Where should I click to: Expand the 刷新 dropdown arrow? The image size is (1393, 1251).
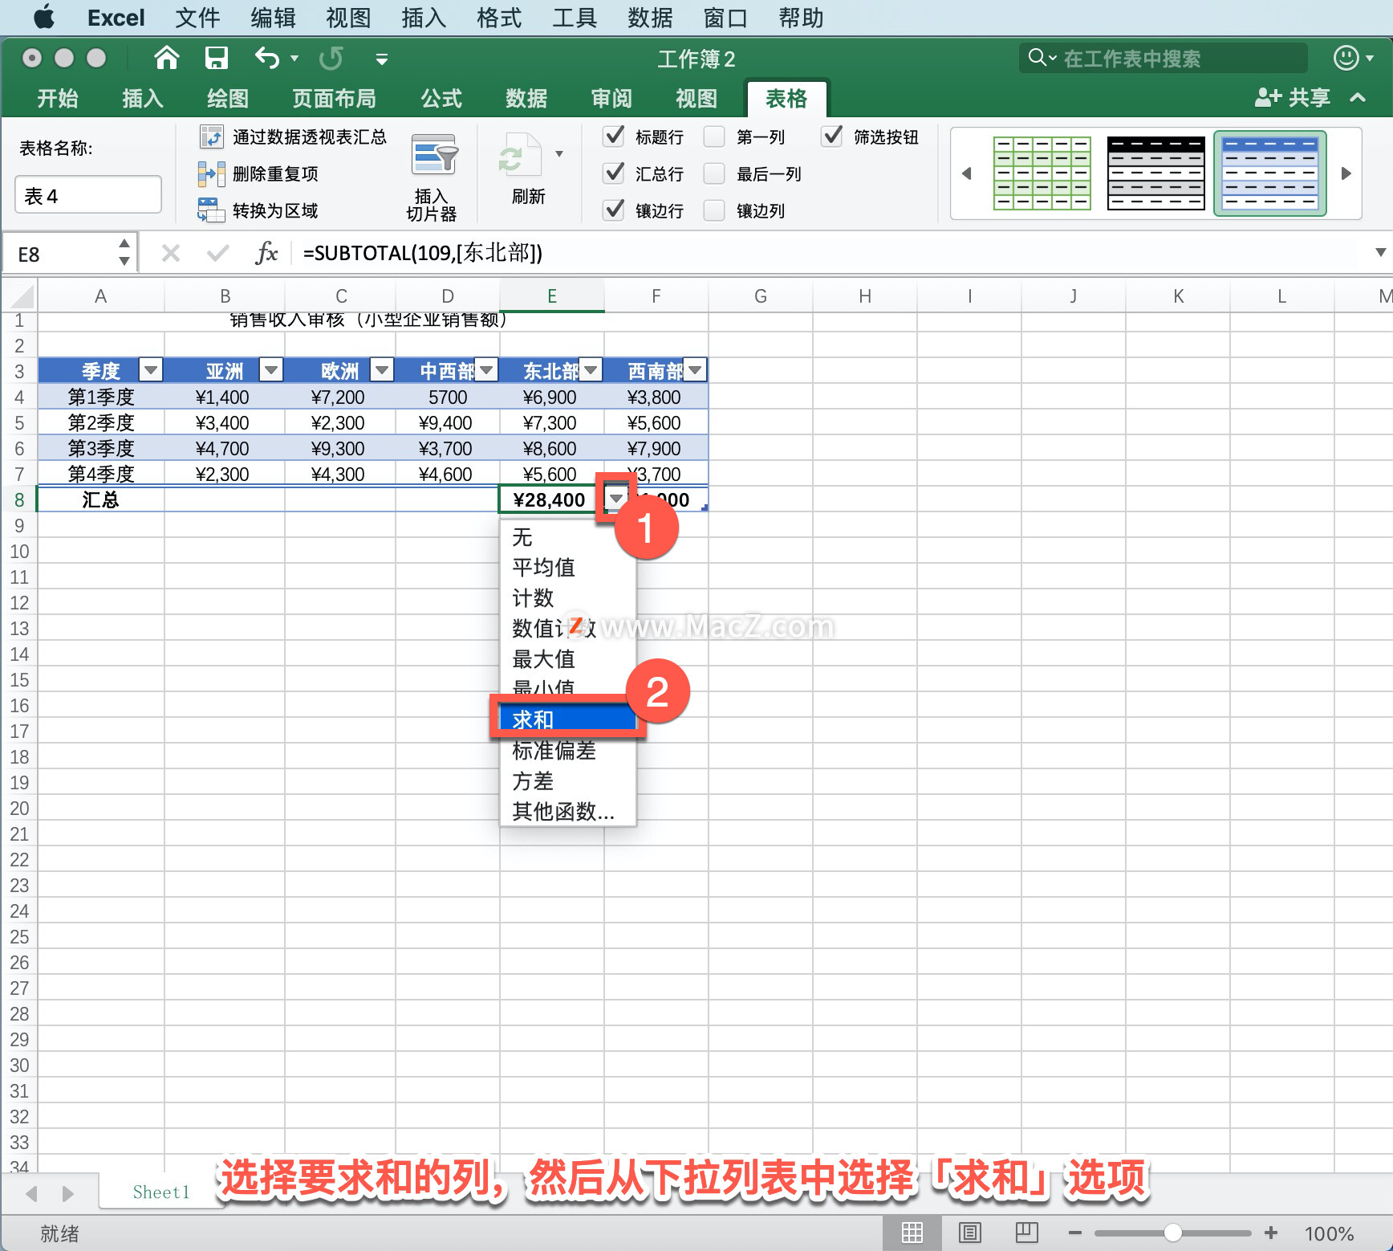click(559, 153)
